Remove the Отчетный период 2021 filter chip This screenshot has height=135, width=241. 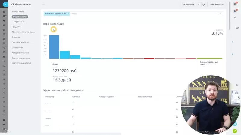coord(68,14)
